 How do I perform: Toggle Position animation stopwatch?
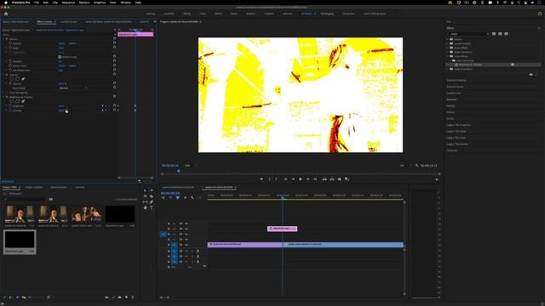10,43
